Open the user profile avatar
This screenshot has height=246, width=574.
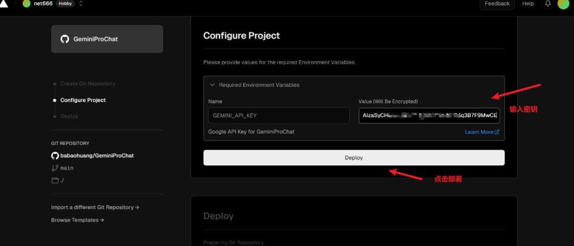pyautogui.click(x=563, y=4)
